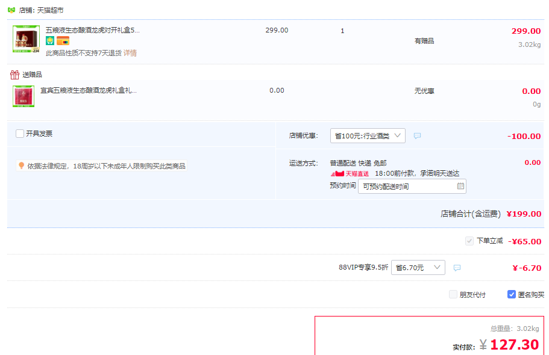Open the 天猫超市 store name

click(x=51, y=10)
